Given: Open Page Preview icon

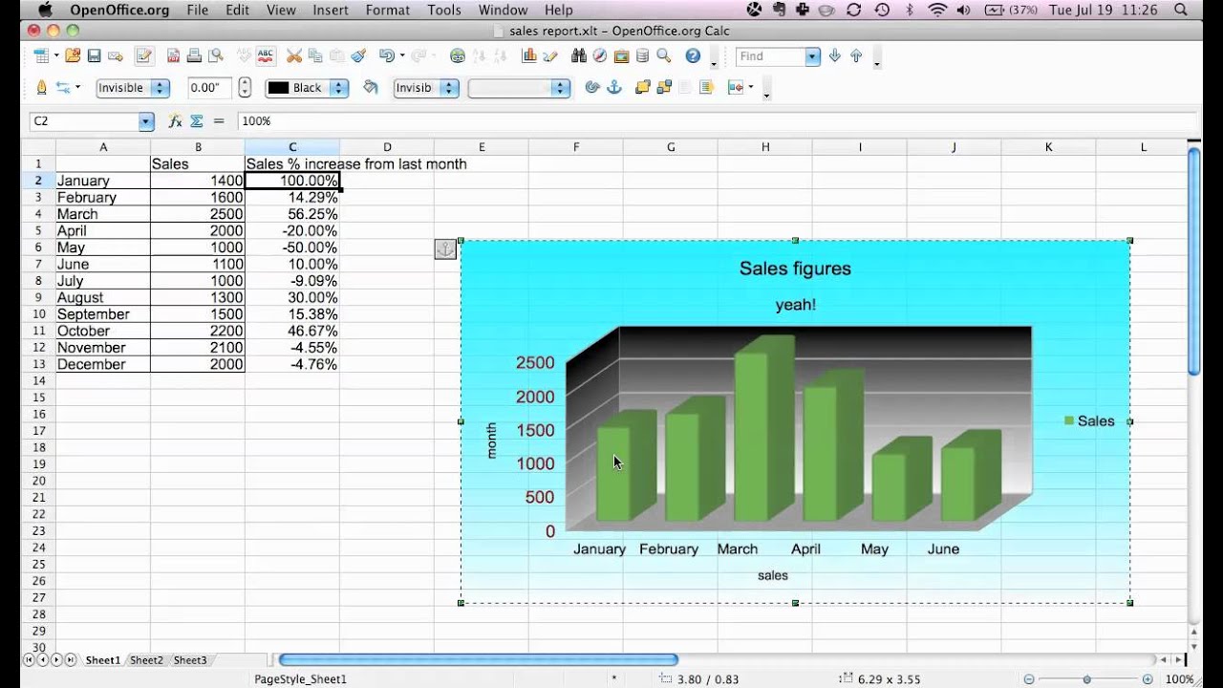Looking at the screenshot, I should (x=216, y=56).
